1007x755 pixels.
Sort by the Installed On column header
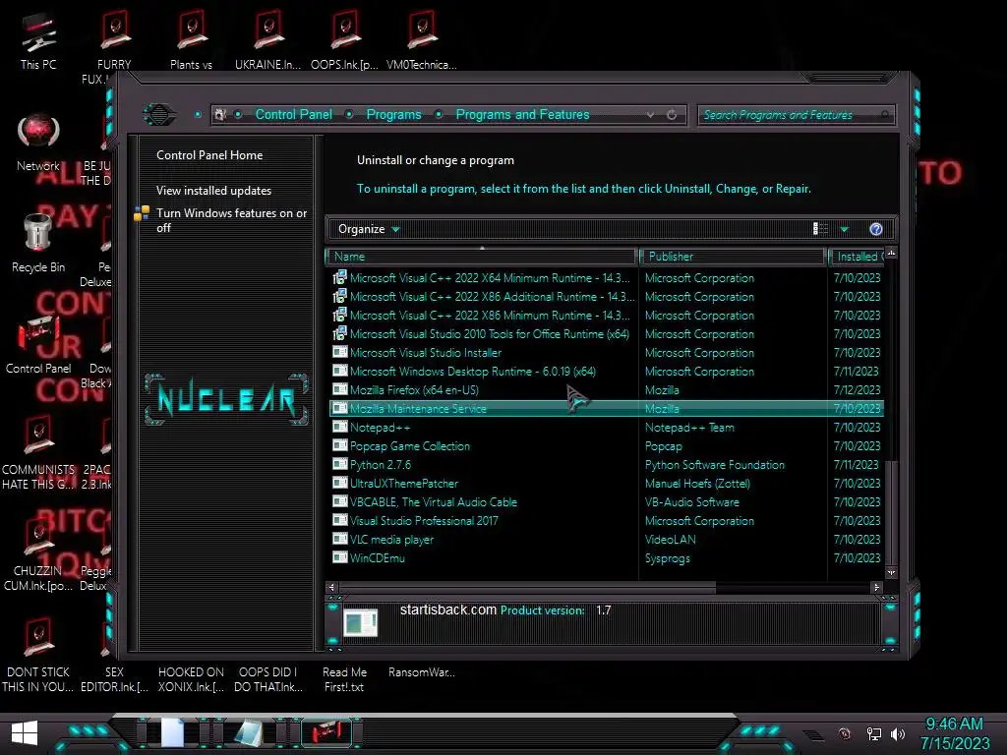[x=858, y=257]
